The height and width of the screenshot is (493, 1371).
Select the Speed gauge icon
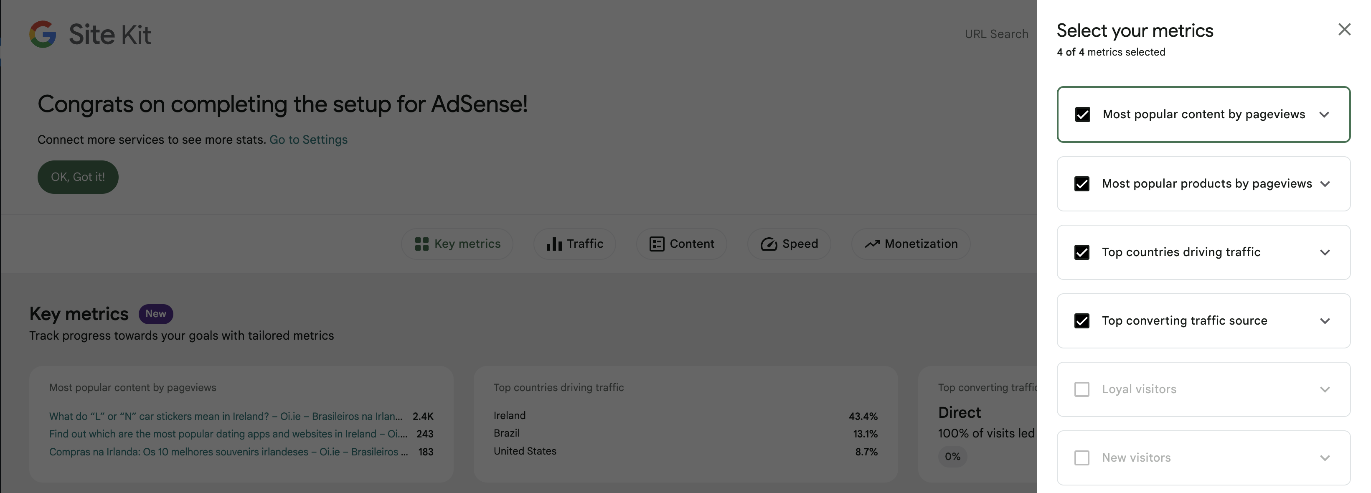769,244
